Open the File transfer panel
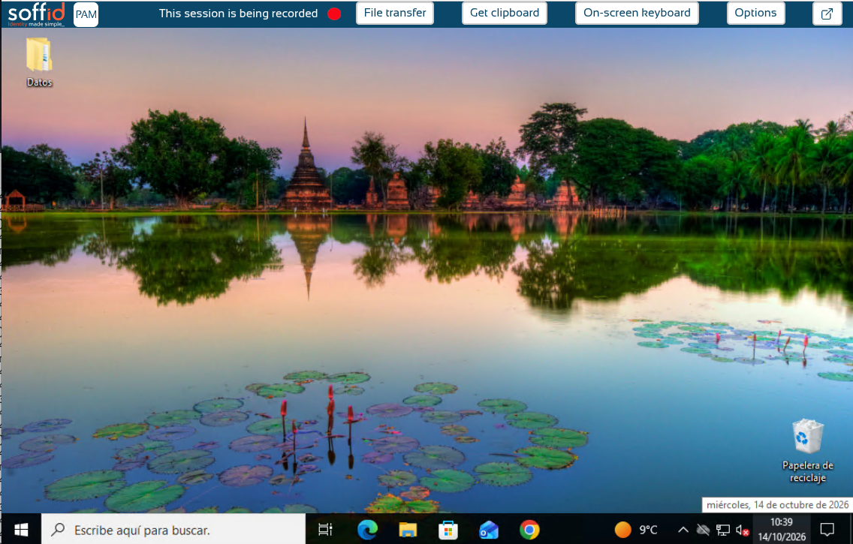Viewport: 853px width, 544px height. coord(395,13)
